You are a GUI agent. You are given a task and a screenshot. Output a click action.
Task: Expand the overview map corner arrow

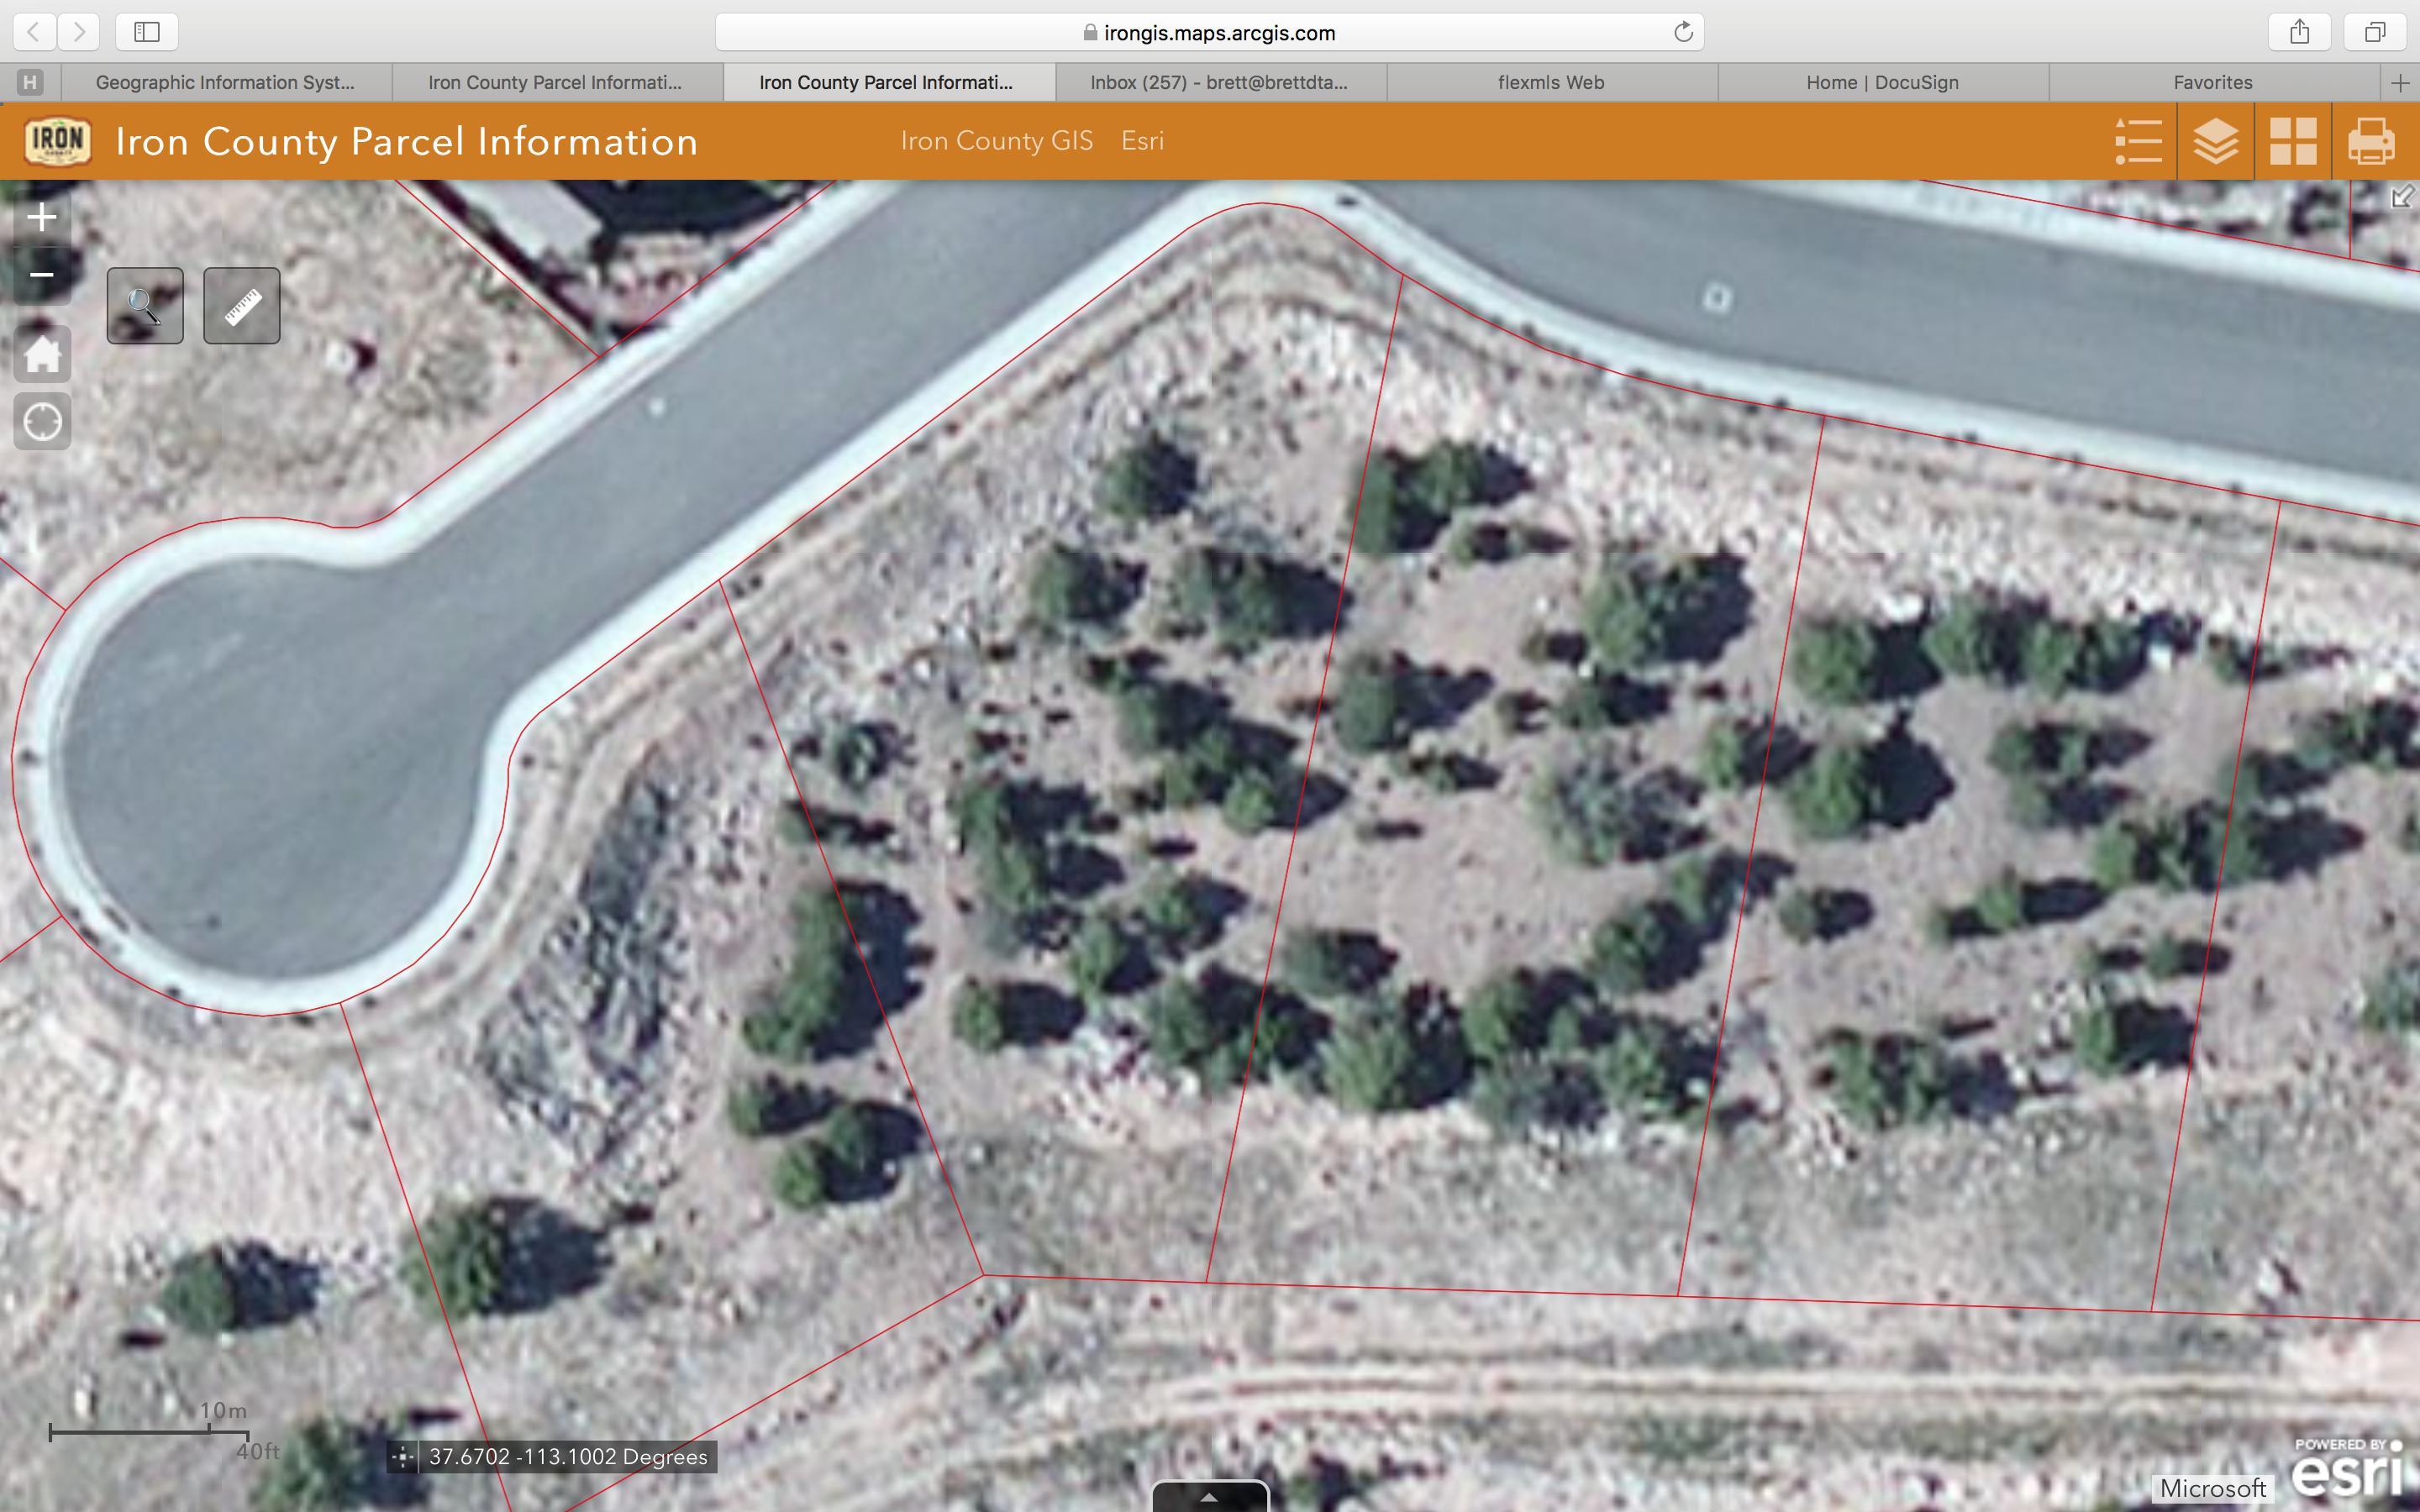point(2402,197)
